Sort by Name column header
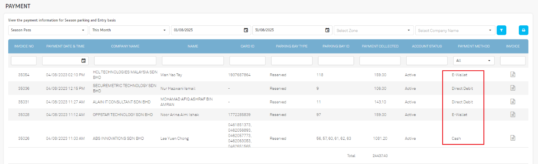 (193, 46)
